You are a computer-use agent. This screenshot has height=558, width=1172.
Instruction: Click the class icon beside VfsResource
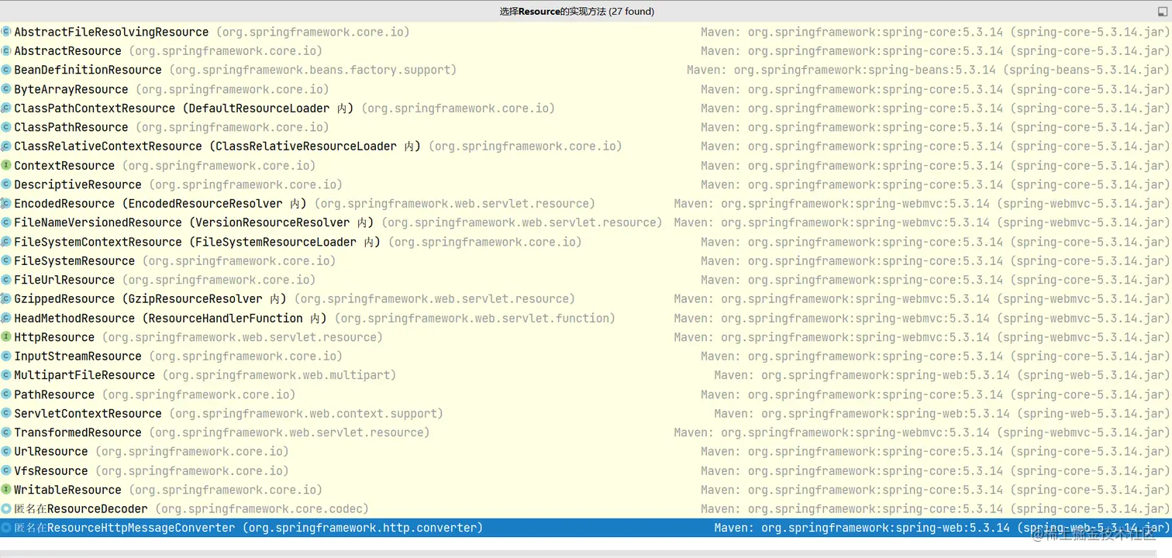tap(6, 470)
